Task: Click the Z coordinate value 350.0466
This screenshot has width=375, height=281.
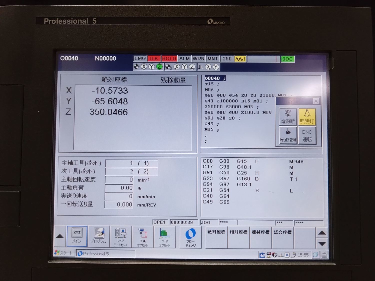Action: [x=109, y=112]
